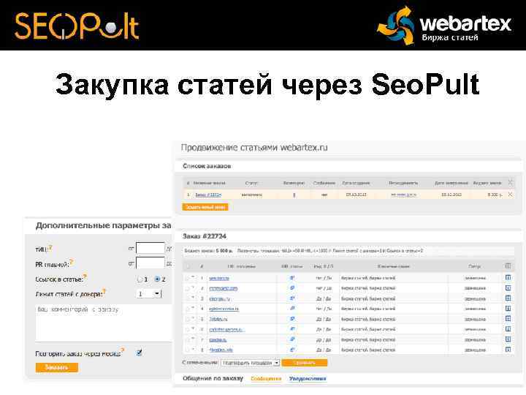Click the action icon in row 3
Image resolution: width=526 pixels, height=395 pixels.
point(508,298)
